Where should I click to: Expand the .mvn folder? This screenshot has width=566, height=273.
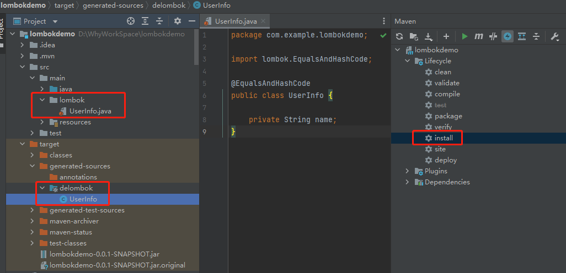point(23,56)
